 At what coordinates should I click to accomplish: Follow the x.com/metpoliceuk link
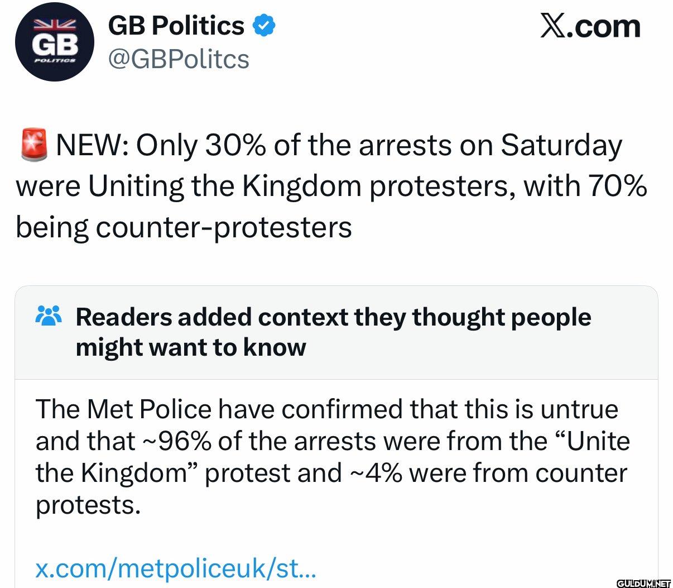tap(176, 569)
